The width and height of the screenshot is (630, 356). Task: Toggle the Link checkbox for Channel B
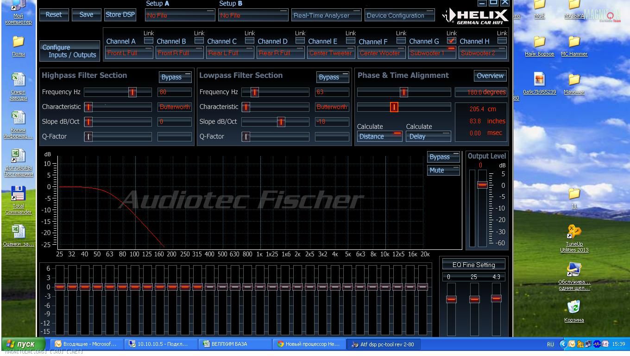tap(199, 40)
